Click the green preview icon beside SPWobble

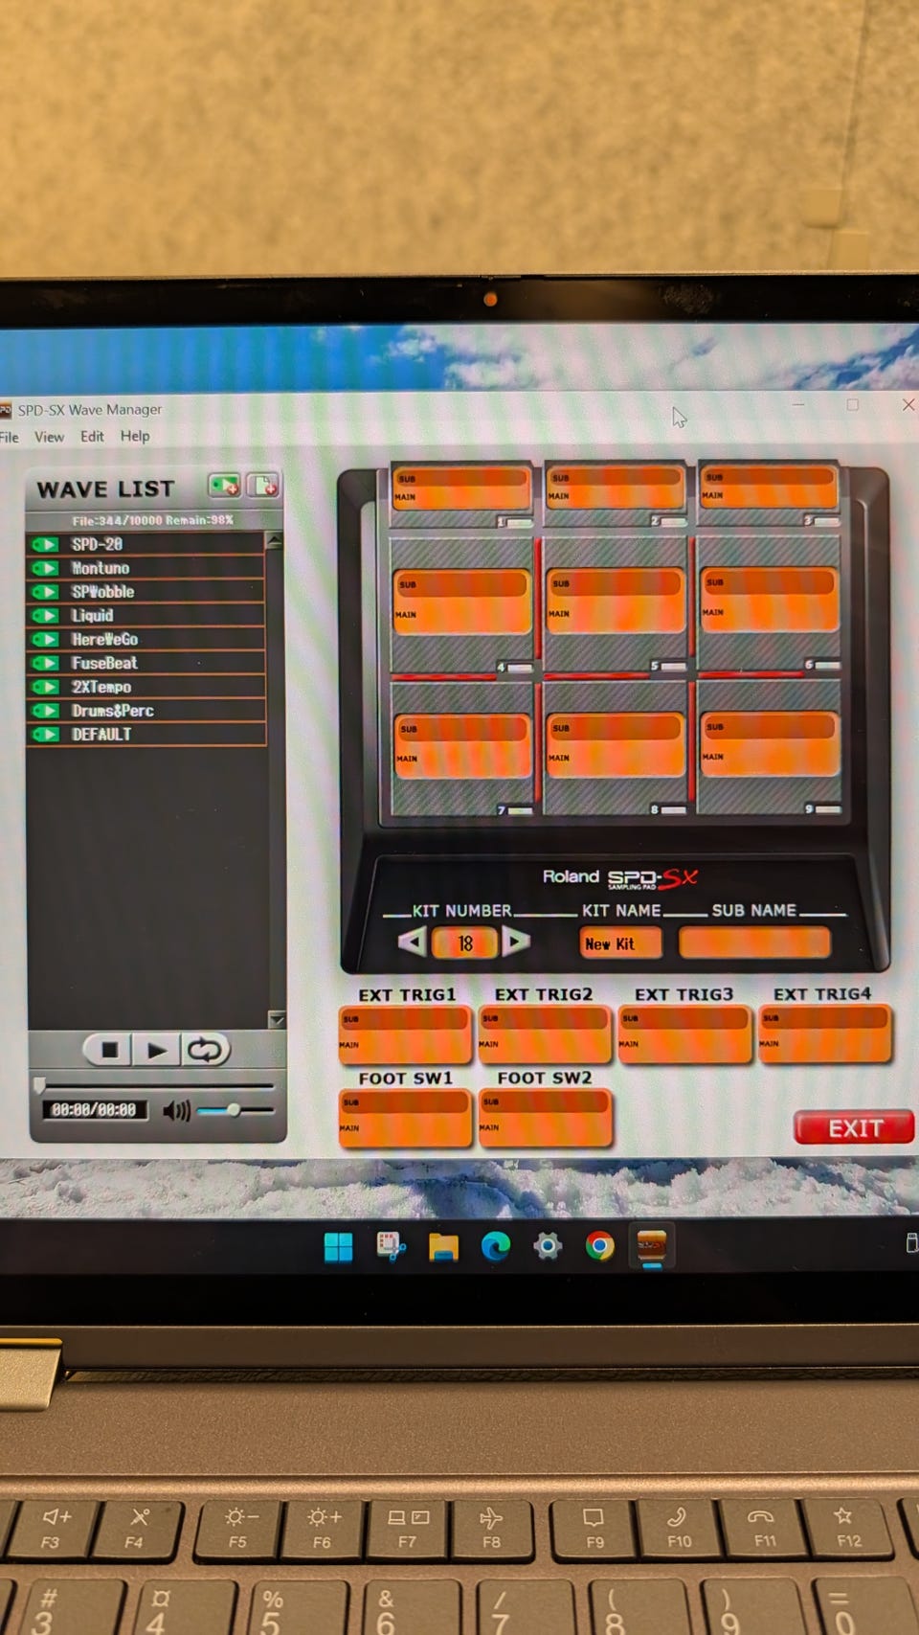tap(45, 592)
